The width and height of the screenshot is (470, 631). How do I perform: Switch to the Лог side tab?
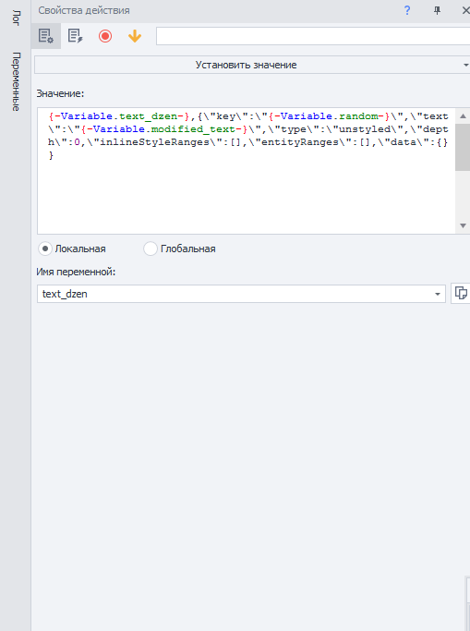(16, 18)
